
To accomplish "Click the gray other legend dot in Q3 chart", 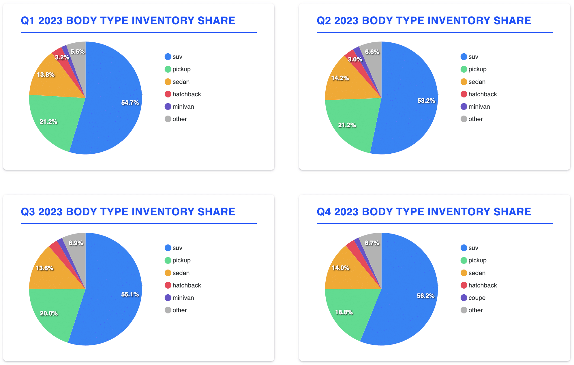I will coord(168,310).
